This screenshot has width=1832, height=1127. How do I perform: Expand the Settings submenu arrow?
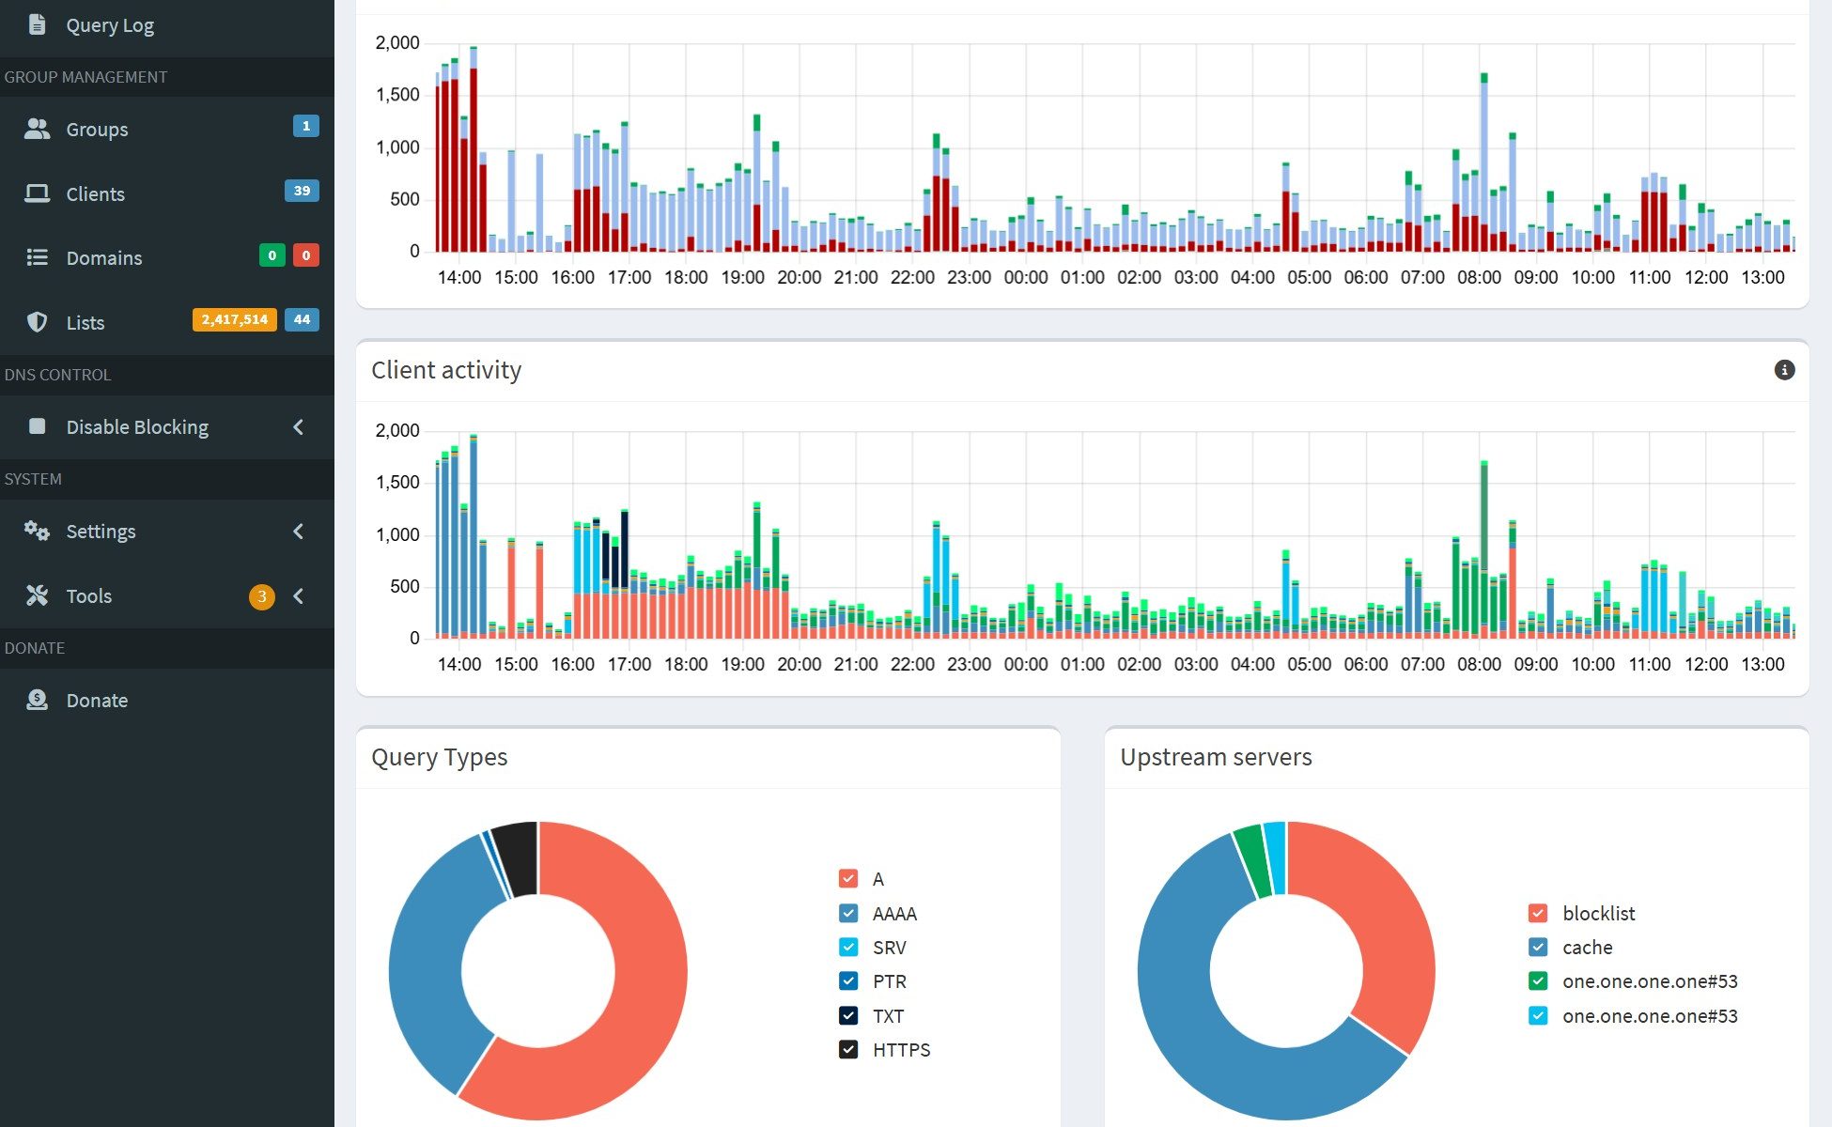pos(299,532)
